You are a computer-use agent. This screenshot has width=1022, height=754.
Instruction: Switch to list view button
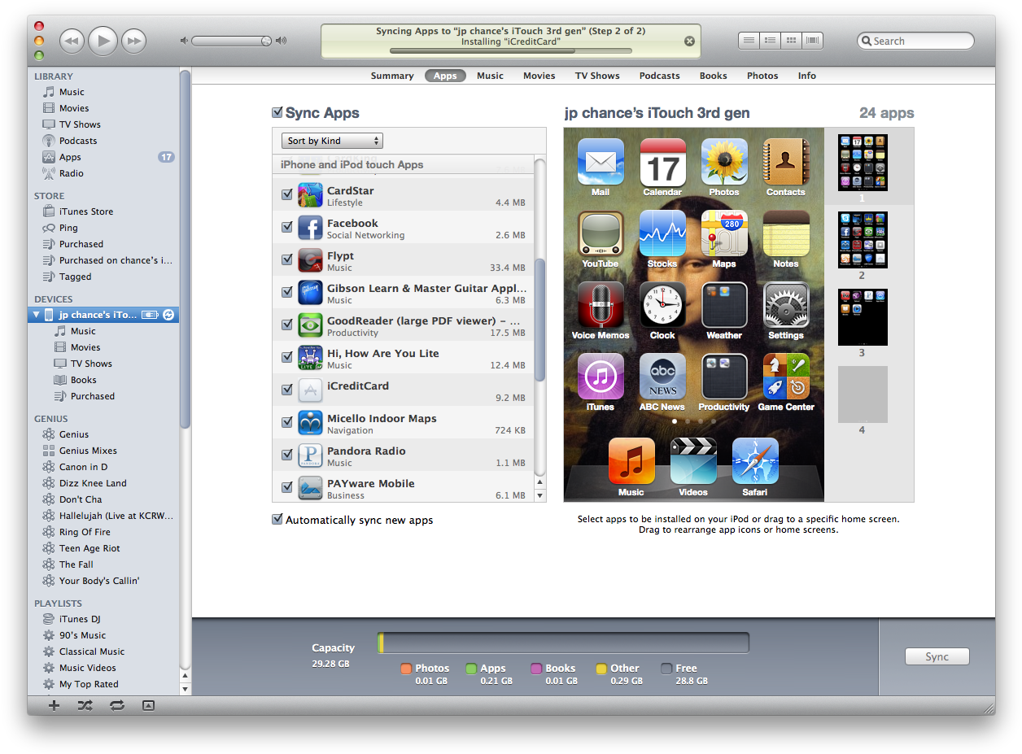[x=749, y=41]
